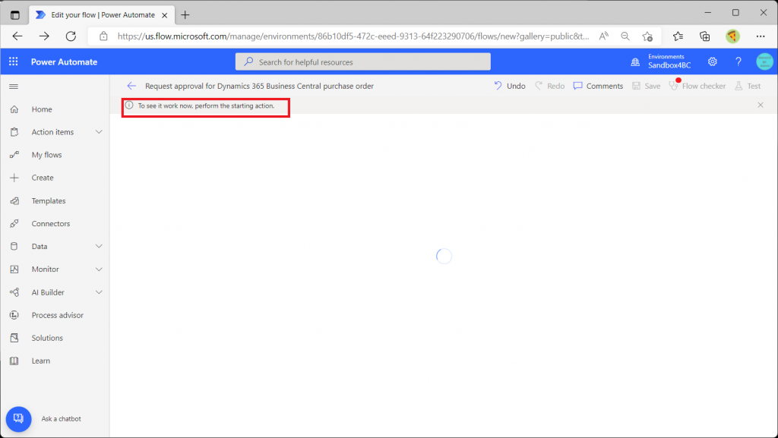This screenshot has height=438, width=778.
Task: Collapse the left navigation hamburger menu
Action: pos(14,87)
